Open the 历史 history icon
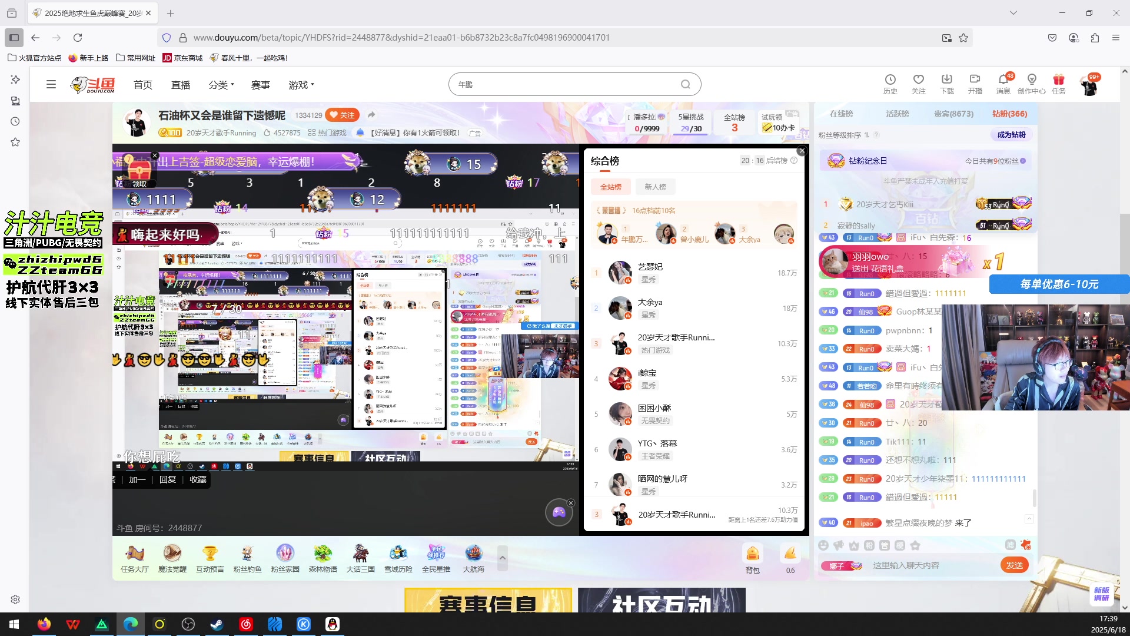The image size is (1130, 636). pos(890,84)
